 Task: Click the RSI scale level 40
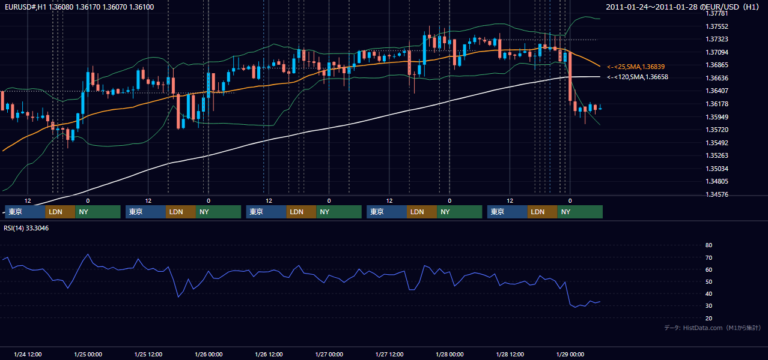[709, 293]
